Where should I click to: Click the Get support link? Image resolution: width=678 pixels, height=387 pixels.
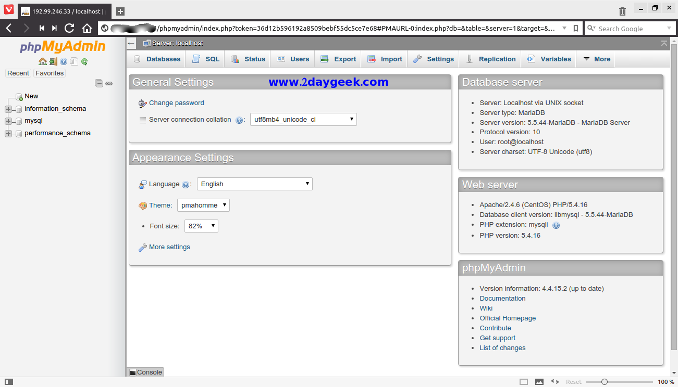coord(498,338)
